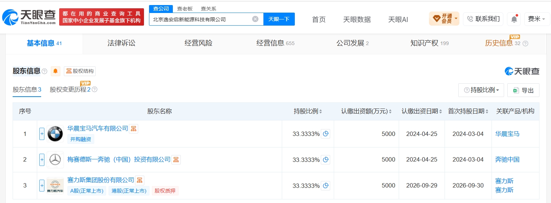
Task: Open the 持股比例 filter dropdown
Action: tap(481, 90)
